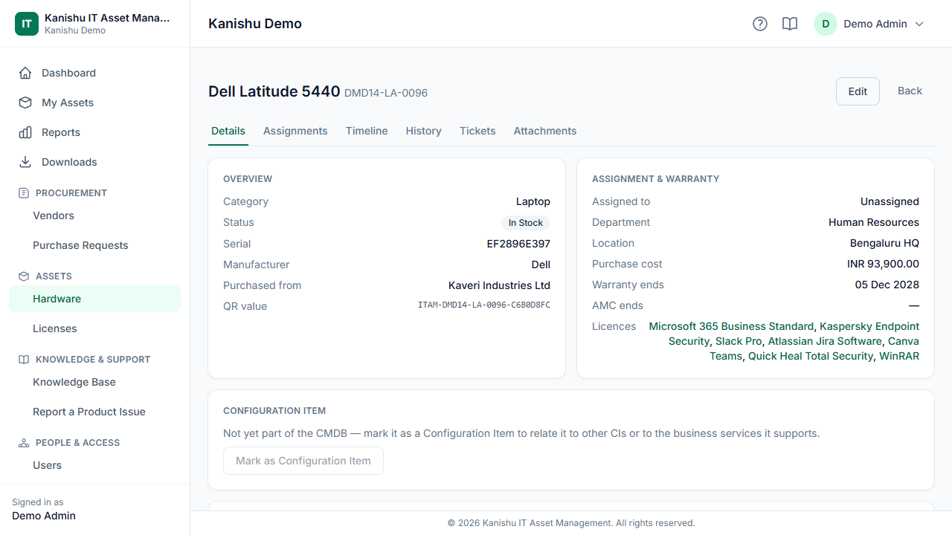Click the Demo Admin avatar circle

[826, 24]
